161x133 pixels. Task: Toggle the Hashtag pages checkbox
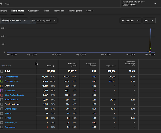pyautogui.click(x=2, y=123)
